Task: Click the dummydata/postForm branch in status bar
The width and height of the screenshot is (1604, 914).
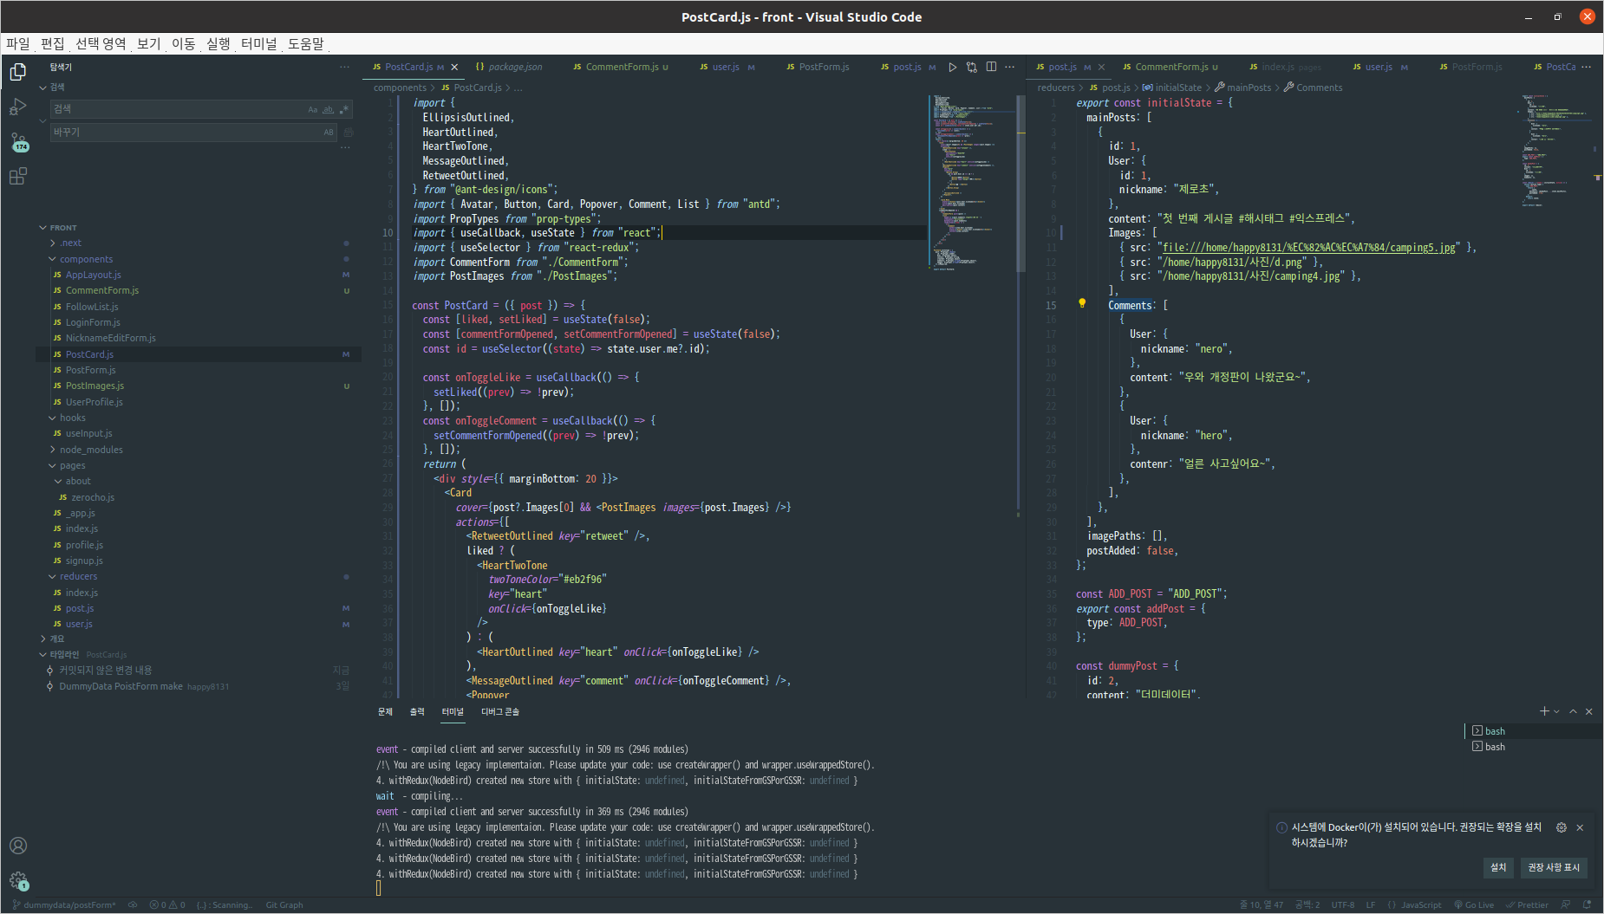Action: point(65,904)
